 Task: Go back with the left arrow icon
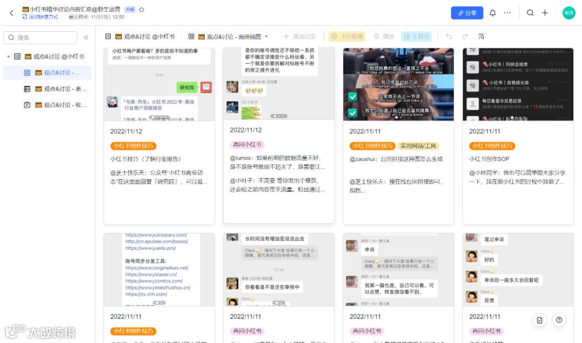(11, 13)
